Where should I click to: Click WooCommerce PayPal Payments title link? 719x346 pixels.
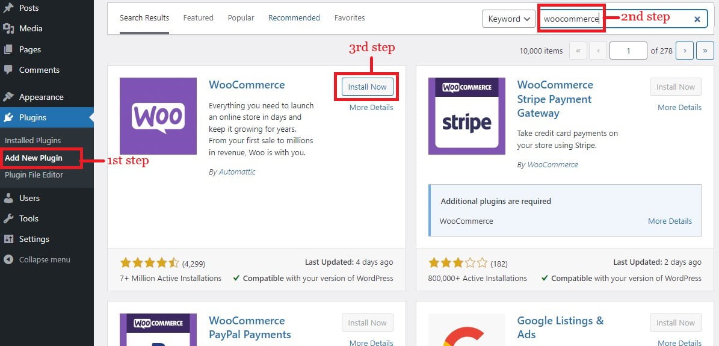tap(250, 327)
